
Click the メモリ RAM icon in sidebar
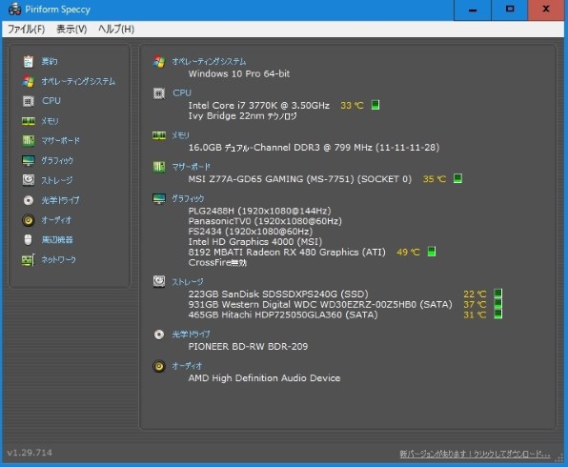click(29, 121)
